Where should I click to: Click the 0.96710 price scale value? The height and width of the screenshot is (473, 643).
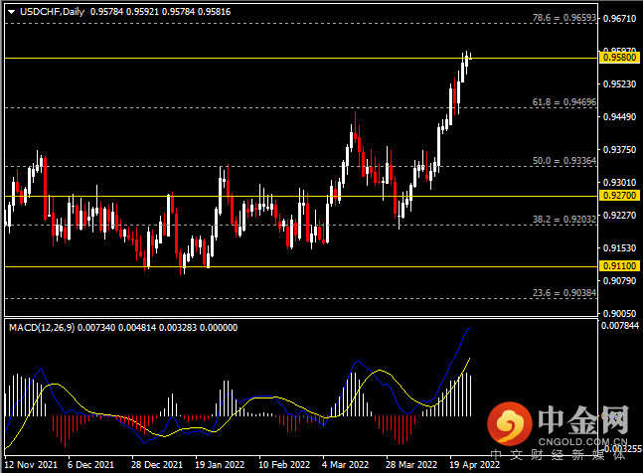pos(619,19)
